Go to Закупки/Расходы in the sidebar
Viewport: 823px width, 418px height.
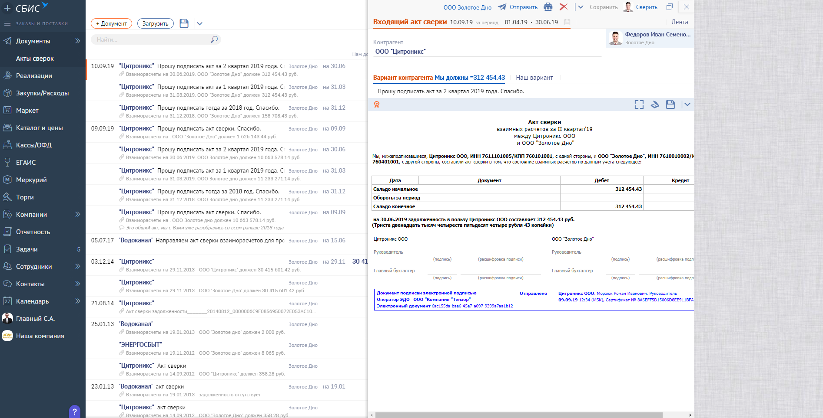pyautogui.click(x=43, y=93)
